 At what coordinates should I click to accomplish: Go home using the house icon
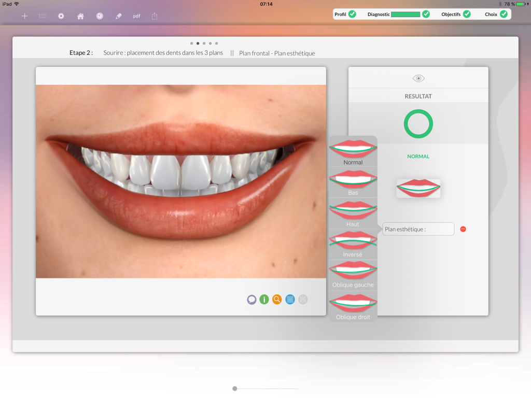80,16
